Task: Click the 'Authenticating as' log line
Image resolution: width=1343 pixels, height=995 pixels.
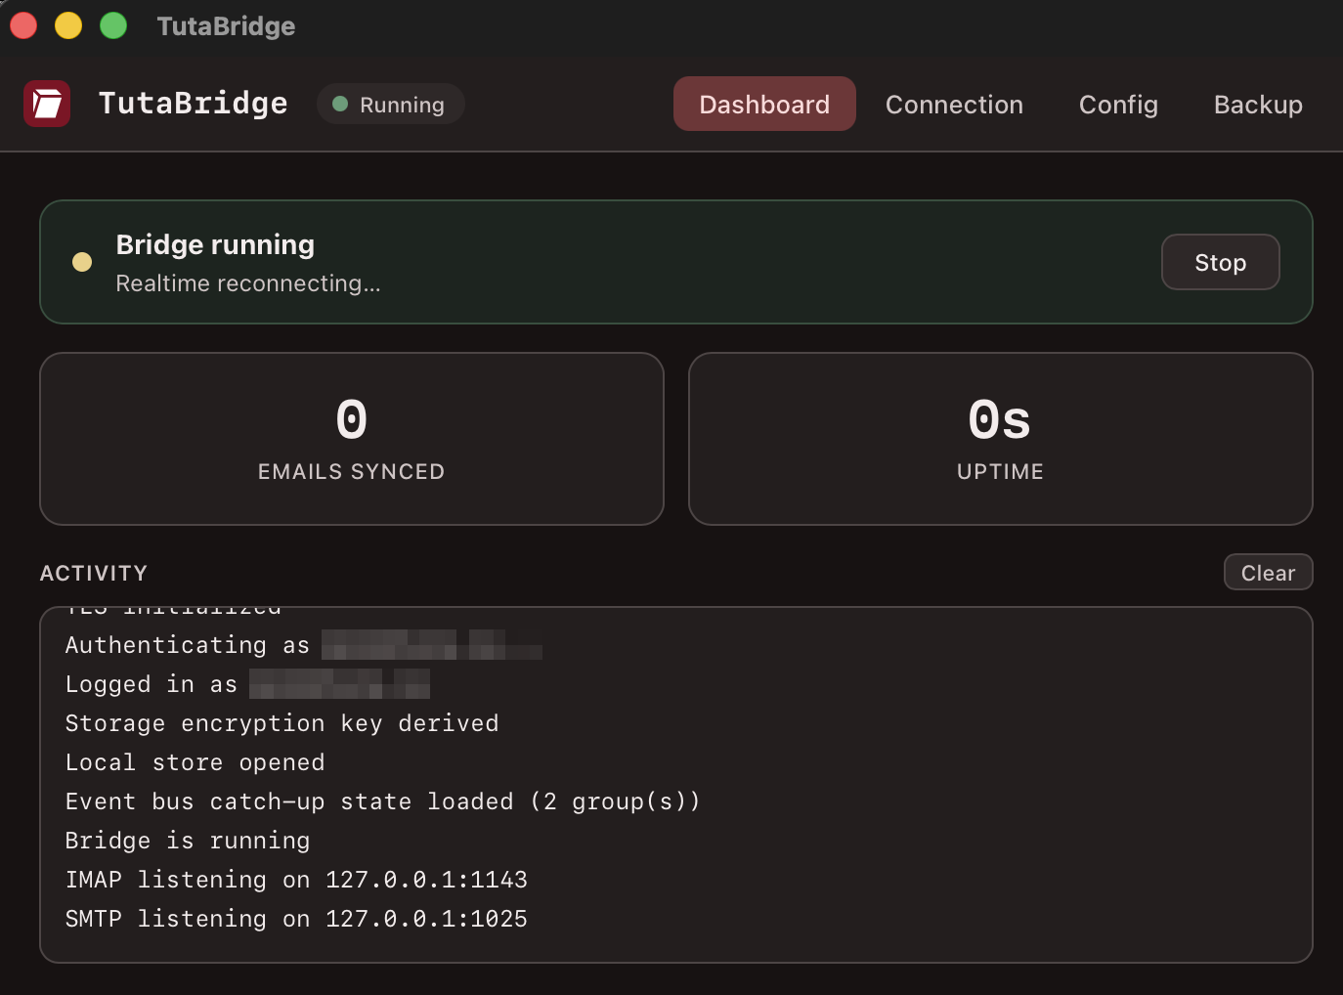Action: (303, 645)
